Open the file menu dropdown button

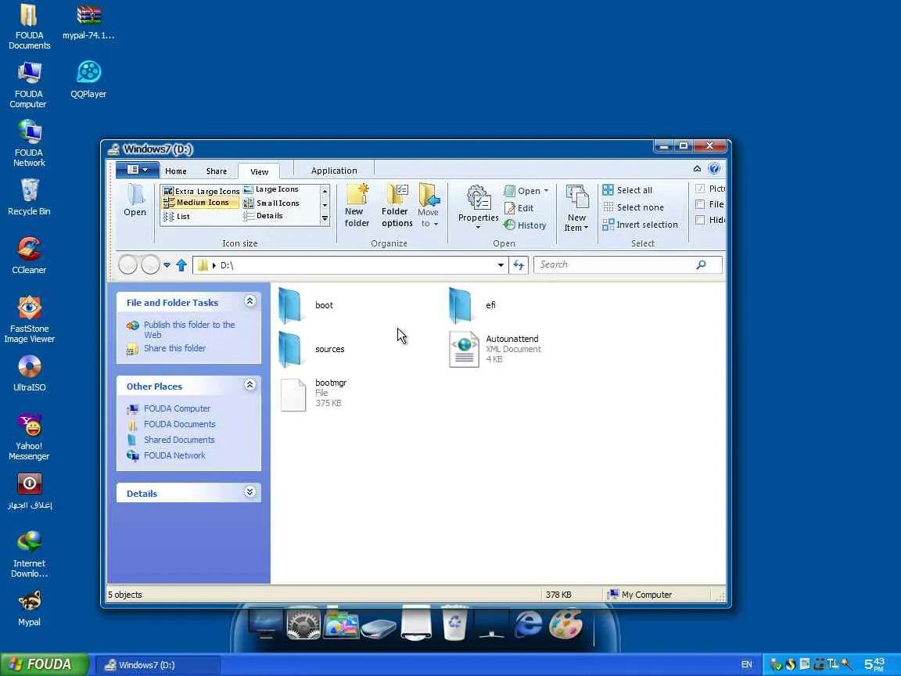tap(138, 170)
